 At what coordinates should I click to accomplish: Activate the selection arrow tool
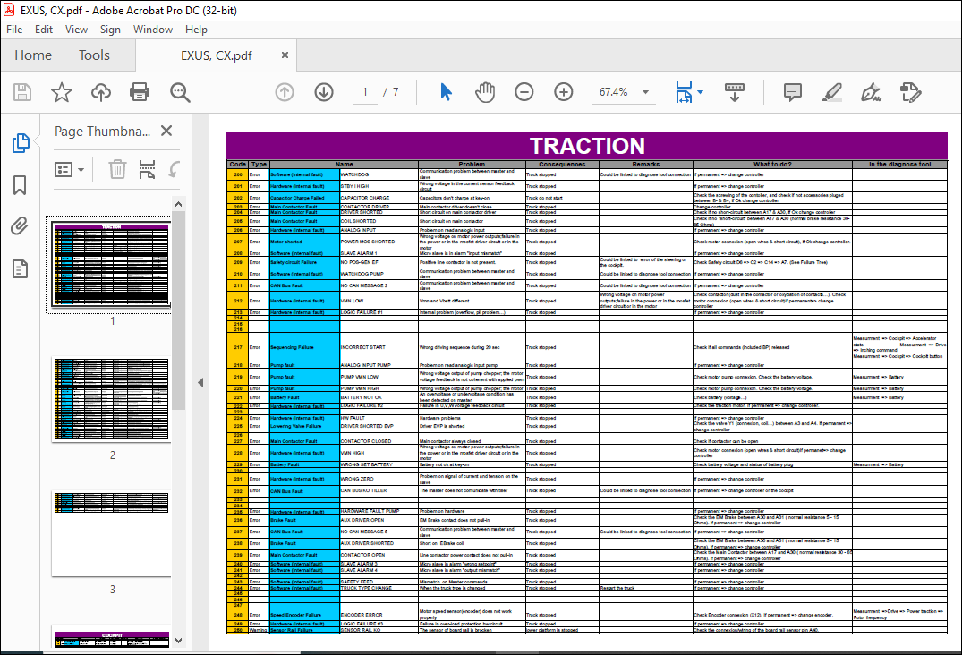pyautogui.click(x=446, y=92)
